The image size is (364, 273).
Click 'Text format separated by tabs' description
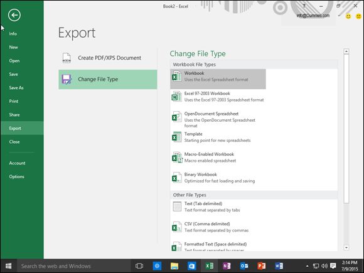coord(212,210)
